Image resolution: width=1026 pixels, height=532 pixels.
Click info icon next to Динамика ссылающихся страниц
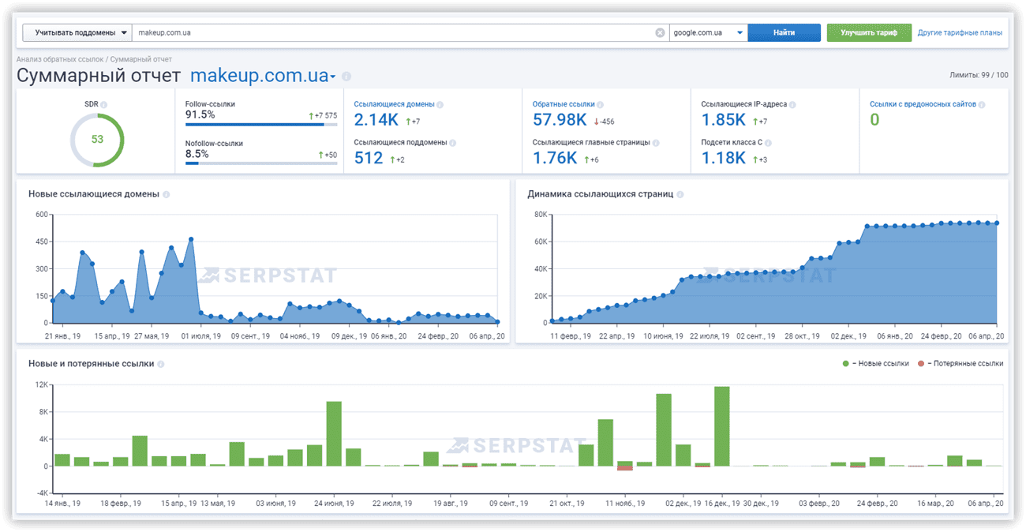(x=680, y=194)
